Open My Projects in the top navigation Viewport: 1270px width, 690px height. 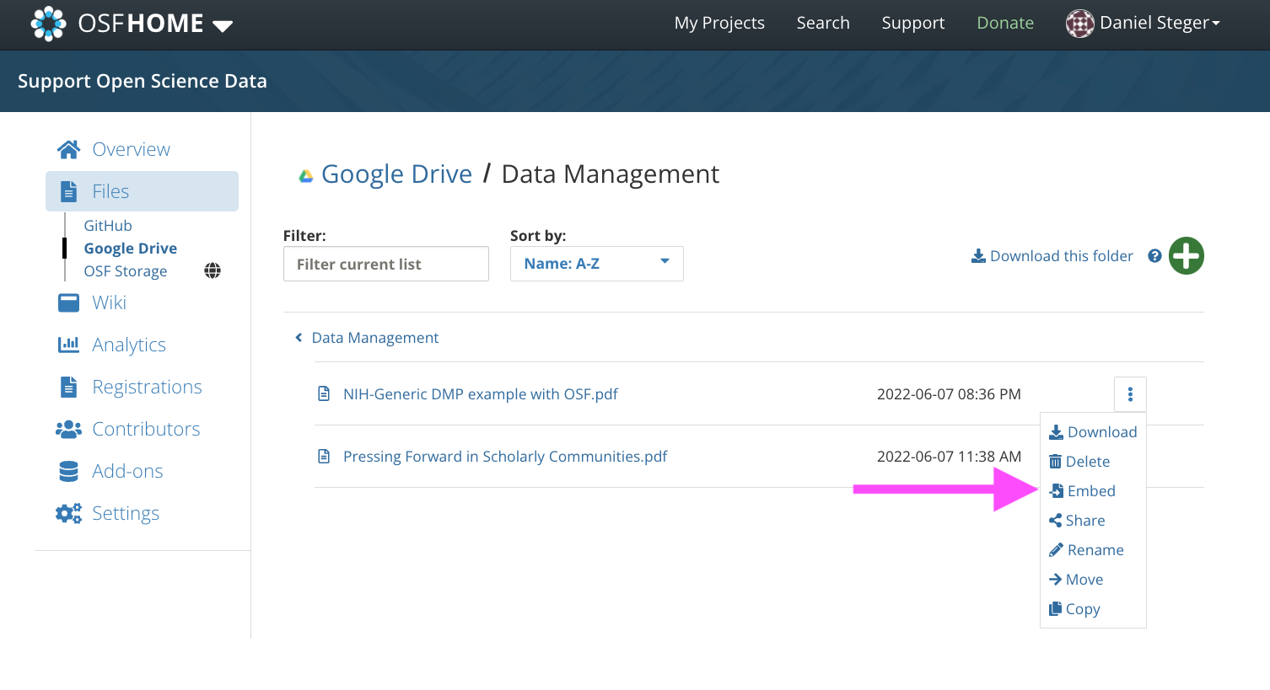(x=719, y=23)
